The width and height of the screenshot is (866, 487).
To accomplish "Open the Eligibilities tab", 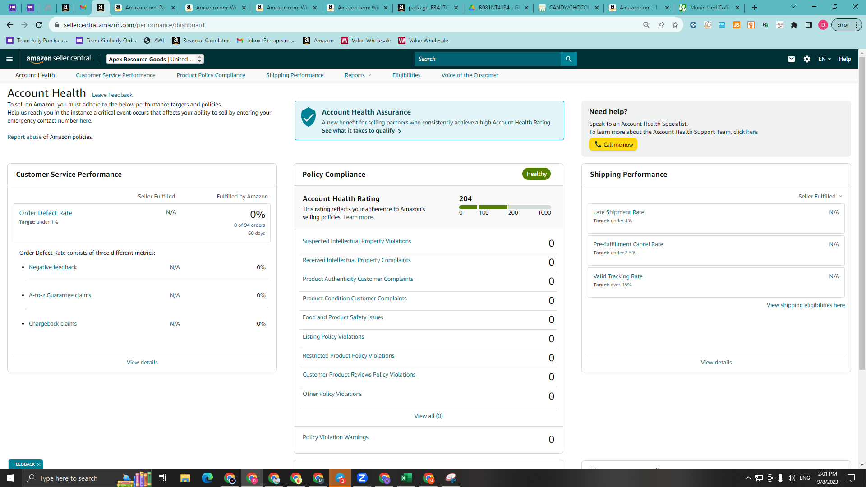I will 406,75.
